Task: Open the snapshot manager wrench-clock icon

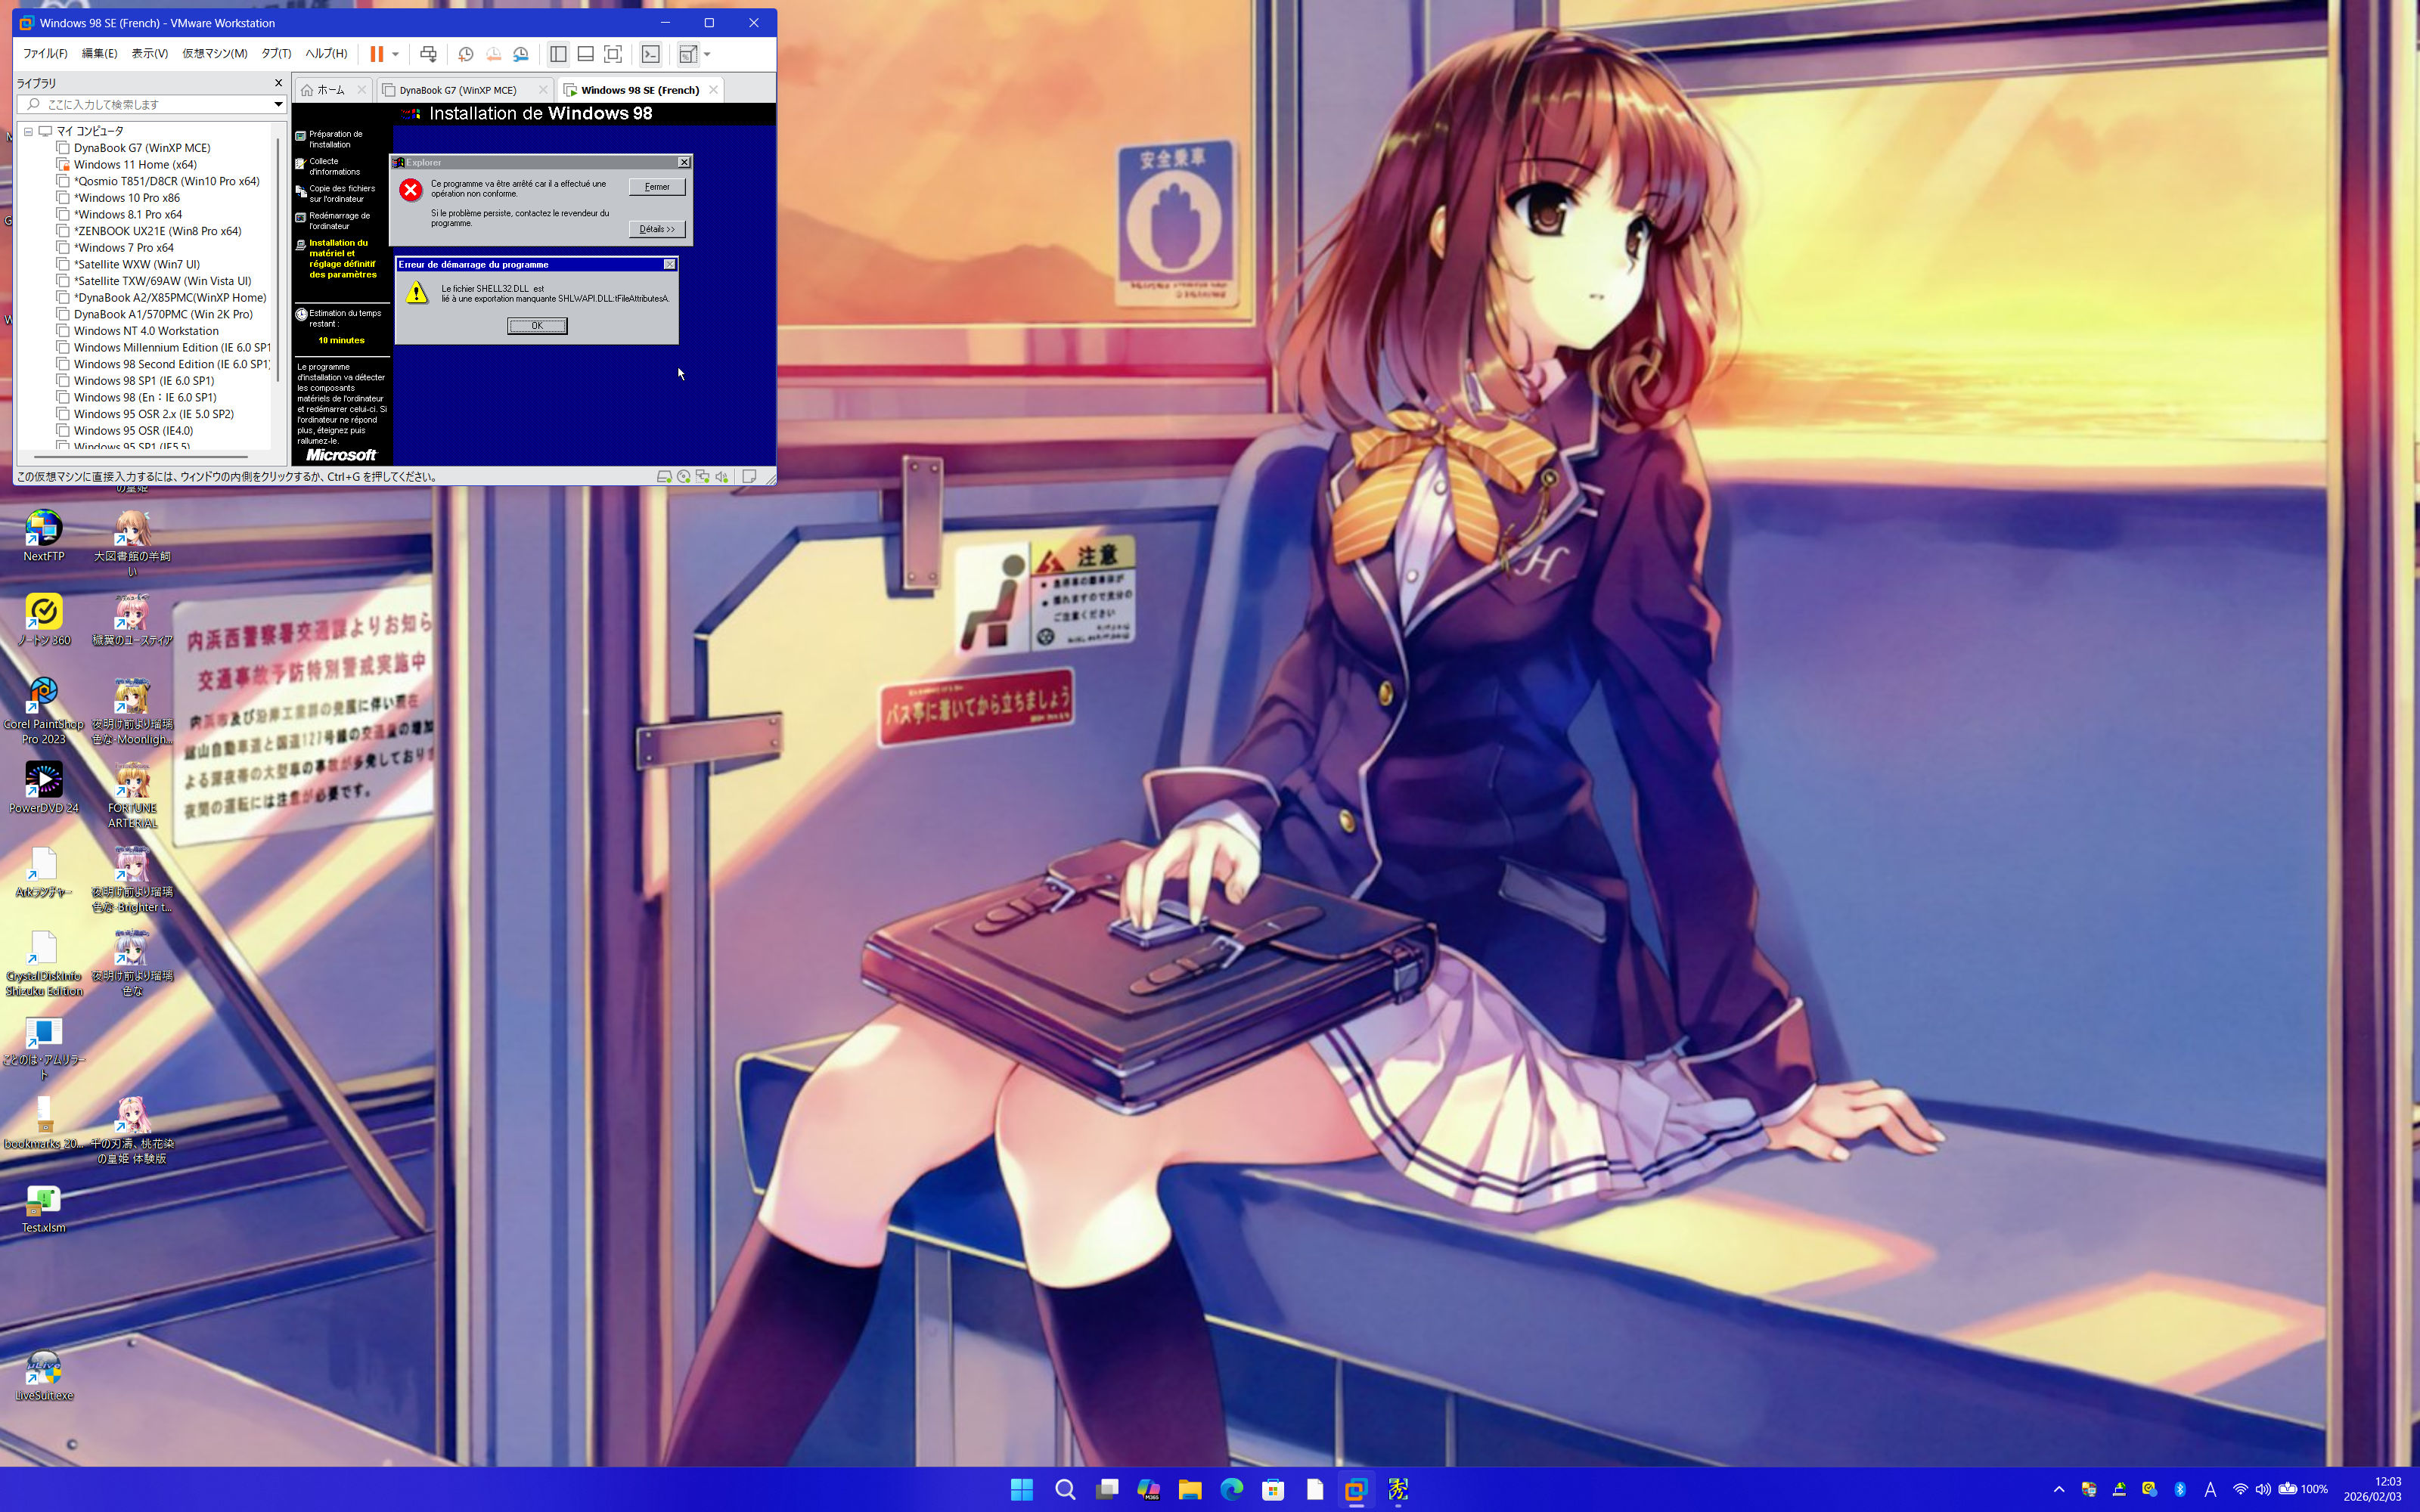Action: click(521, 54)
